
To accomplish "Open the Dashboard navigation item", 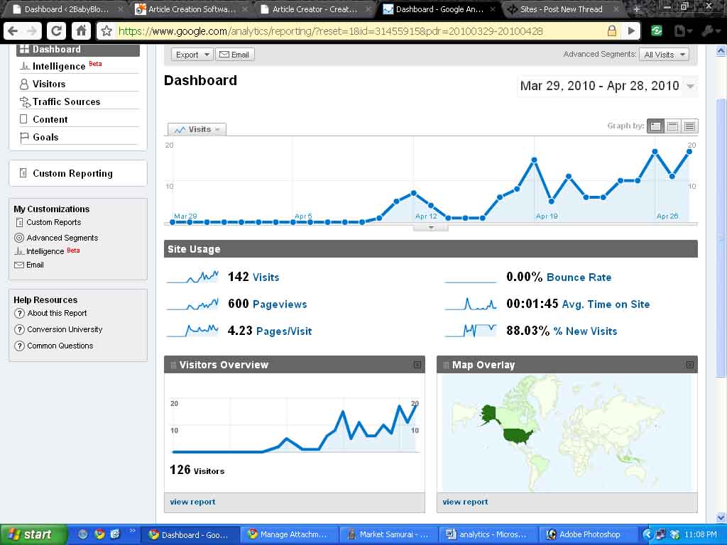I will tap(78, 49).
